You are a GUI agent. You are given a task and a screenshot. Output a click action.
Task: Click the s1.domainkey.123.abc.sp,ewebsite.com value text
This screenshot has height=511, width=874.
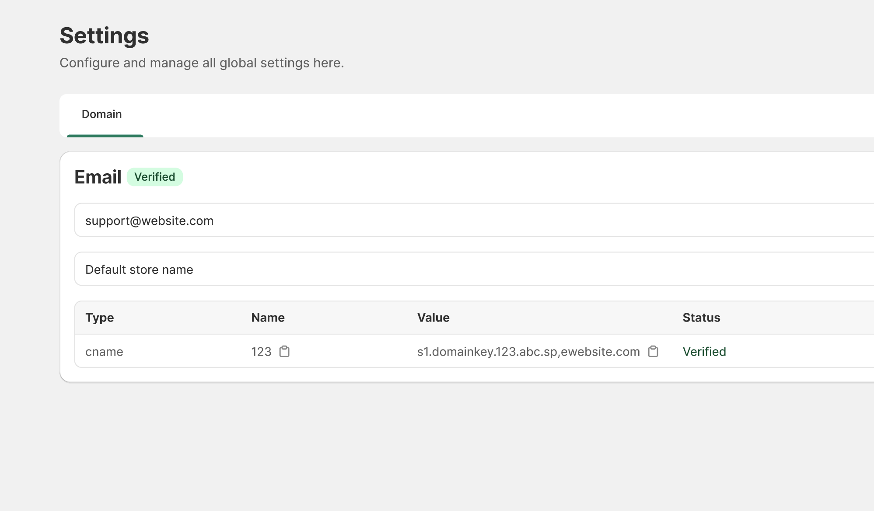point(528,352)
